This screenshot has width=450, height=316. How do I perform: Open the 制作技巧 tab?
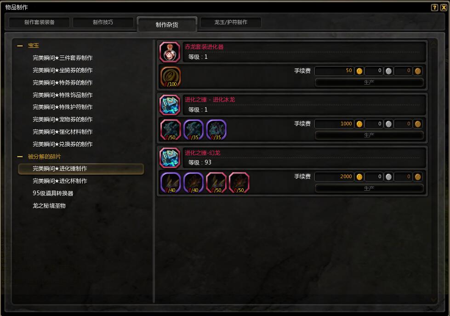[x=103, y=22]
